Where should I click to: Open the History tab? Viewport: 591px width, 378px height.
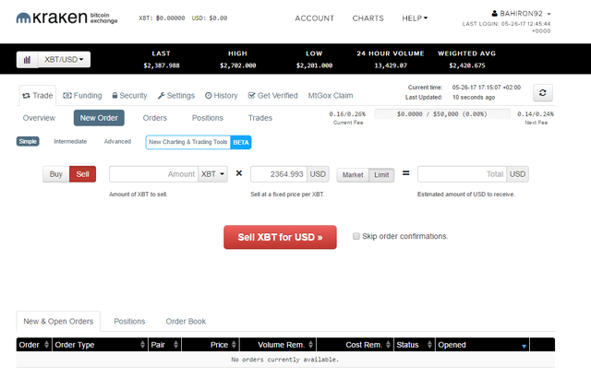[222, 96]
